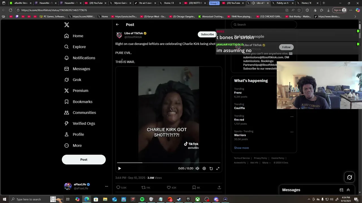Viewport: 362px width, 203px height.
Task: Click the floating Grok button
Action: pos(350,177)
